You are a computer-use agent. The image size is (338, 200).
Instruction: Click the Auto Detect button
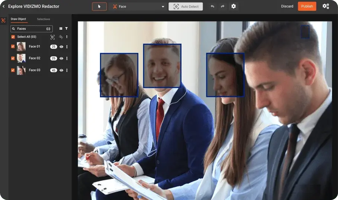click(x=186, y=6)
